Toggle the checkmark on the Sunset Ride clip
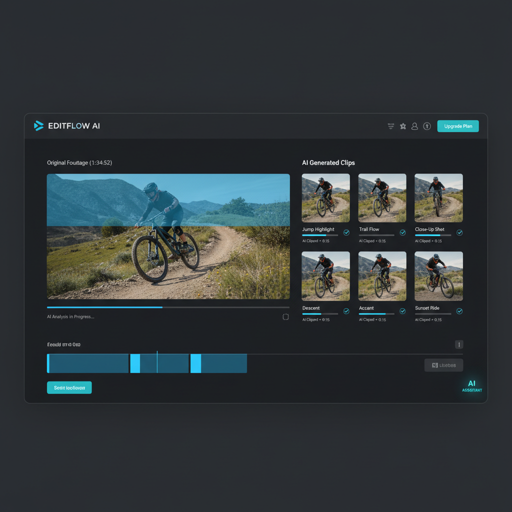 pyautogui.click(x=459, y=311)
